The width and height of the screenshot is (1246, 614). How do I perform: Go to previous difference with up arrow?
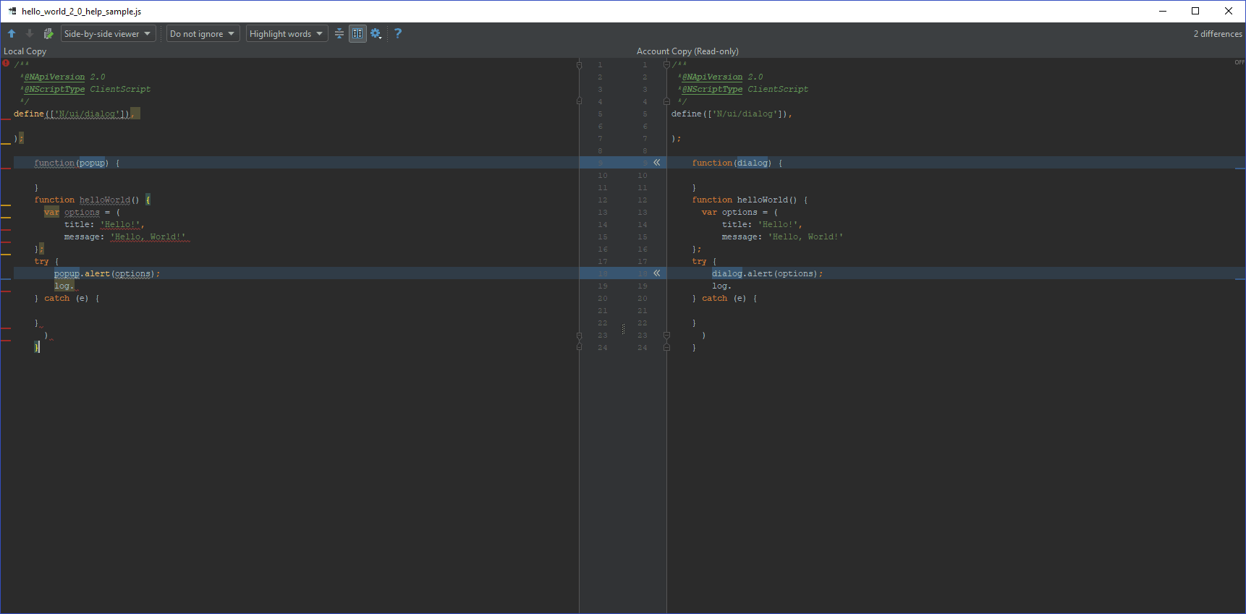12,33
